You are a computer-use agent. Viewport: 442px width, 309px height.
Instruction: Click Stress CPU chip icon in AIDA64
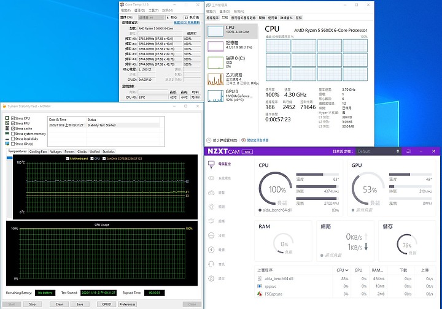click(x=7, y=118)
